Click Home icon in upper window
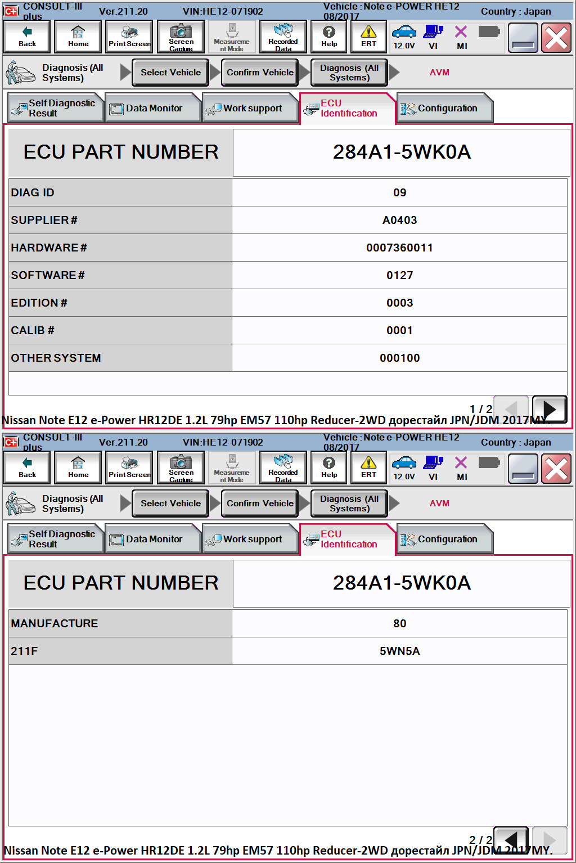 (78, 37)
